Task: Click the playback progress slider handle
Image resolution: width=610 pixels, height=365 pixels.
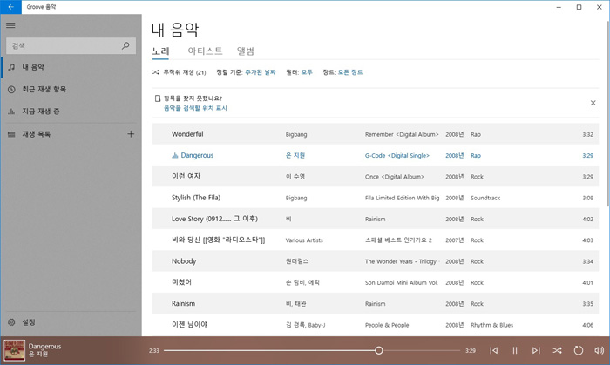Action: pos(379,350)
